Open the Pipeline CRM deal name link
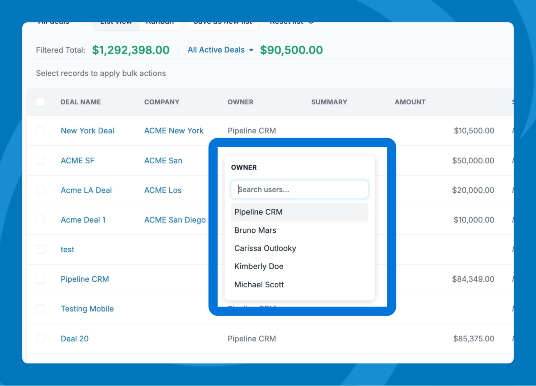The image size is (536, 386). [x=85, y=279]
